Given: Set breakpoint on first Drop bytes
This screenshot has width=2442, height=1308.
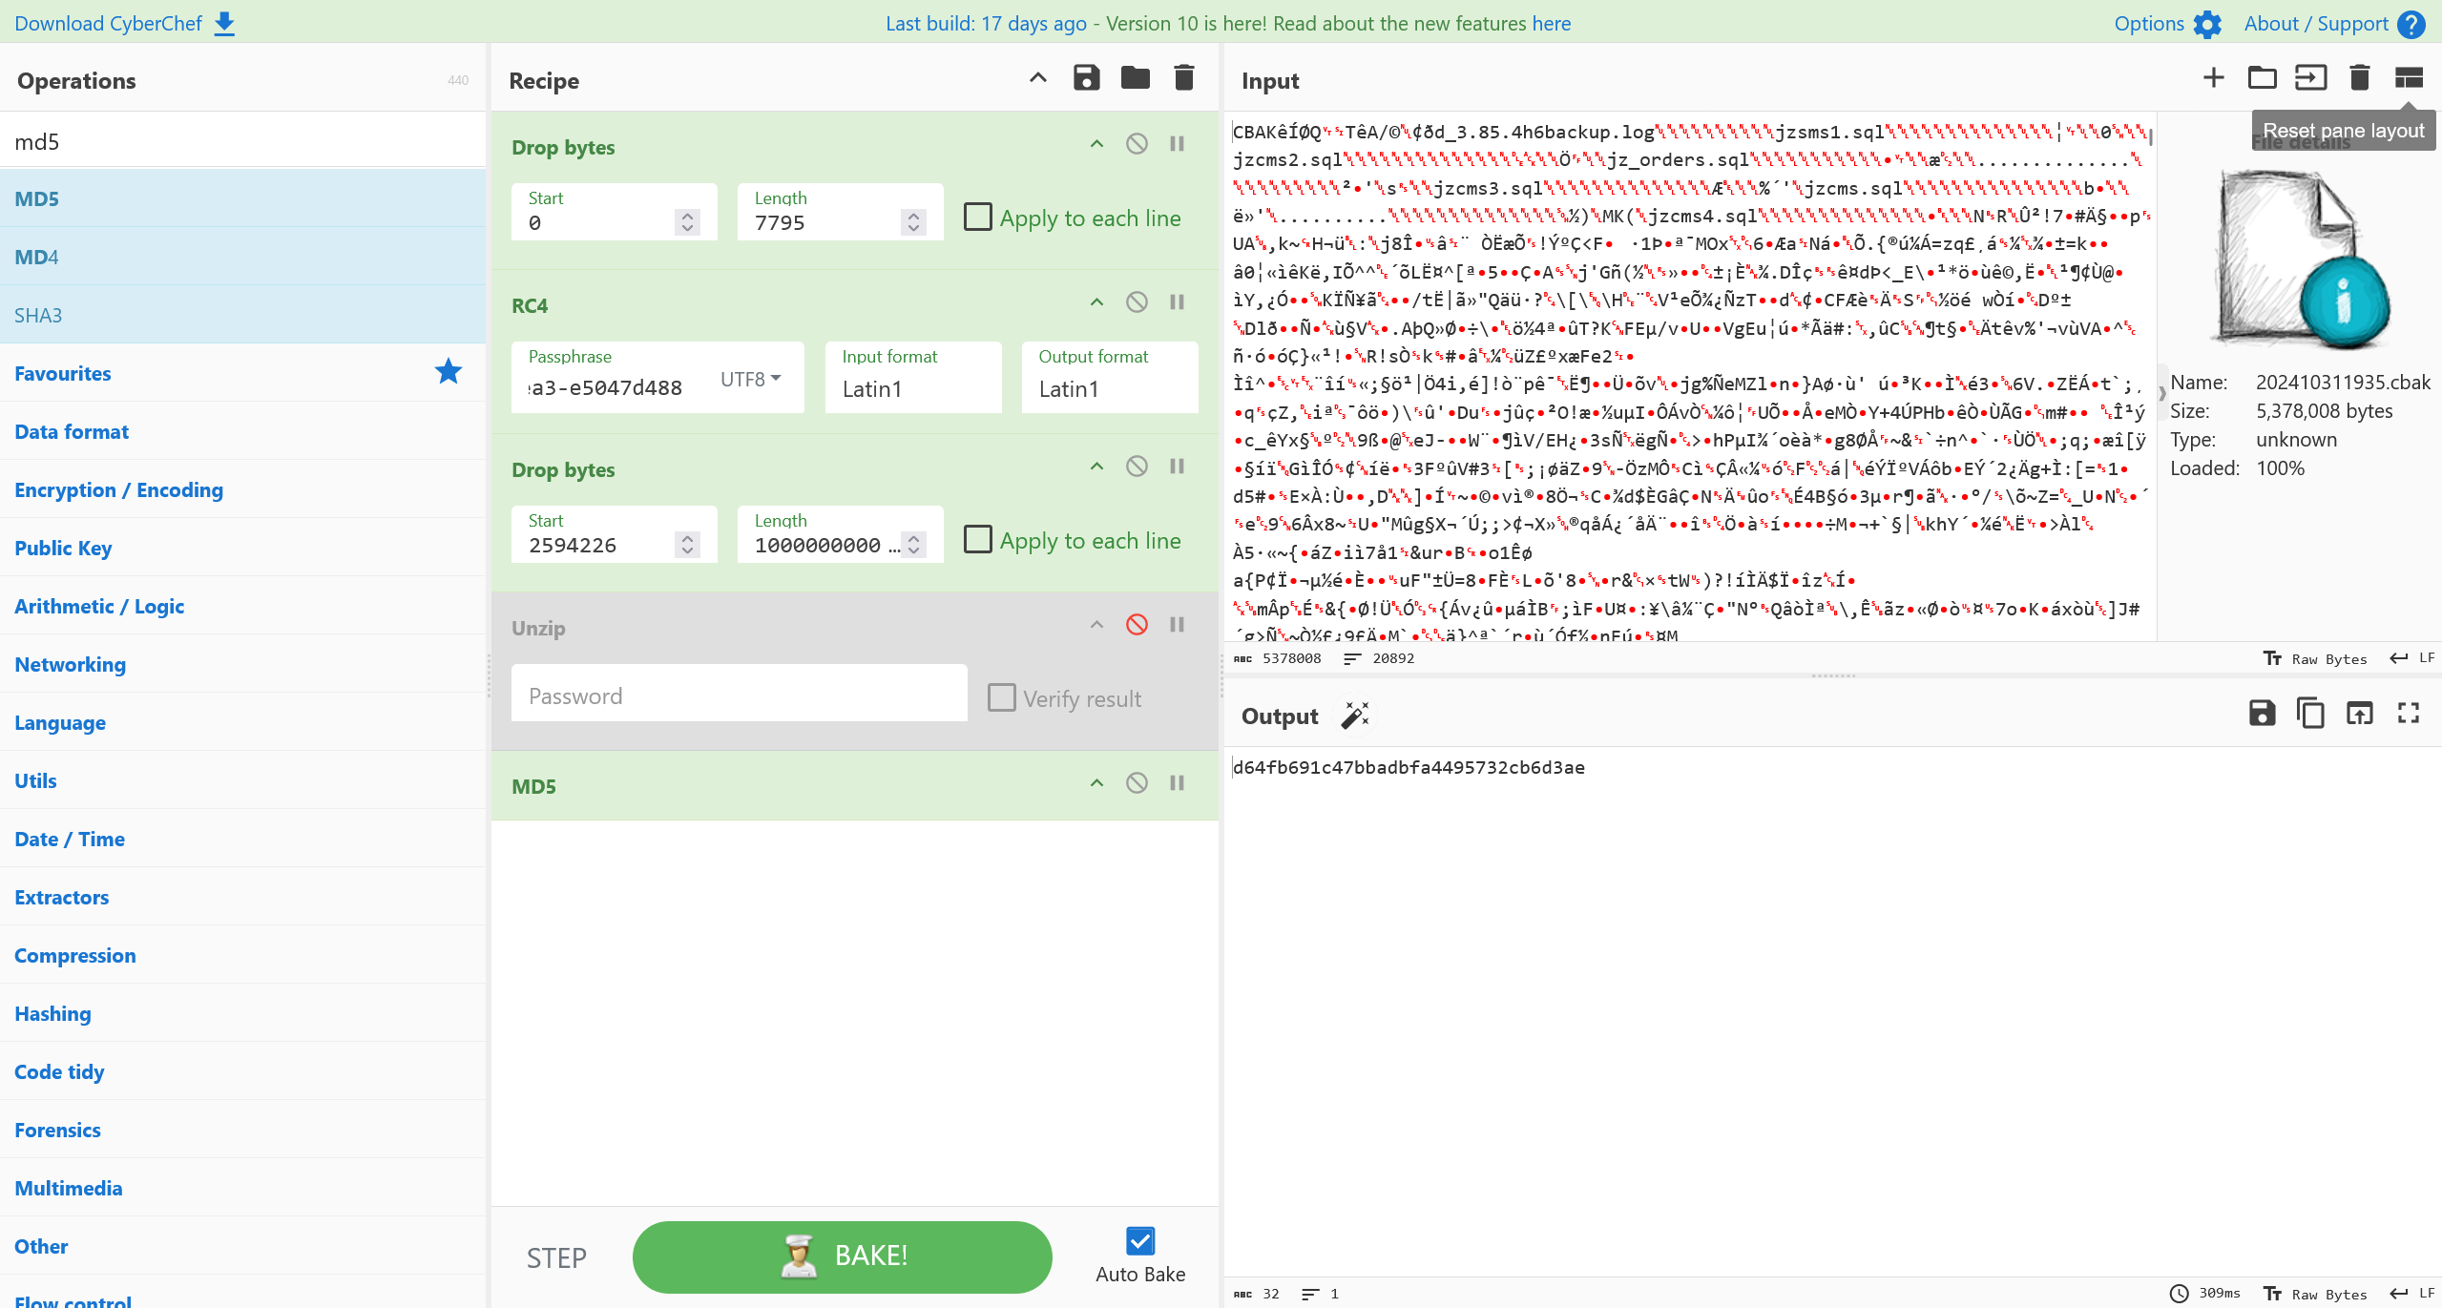Looking at the screenshot, I should coord(1177,144).
